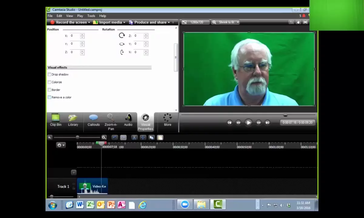The width and height of the screenshot is (364, 218).
Task: Click Record the screen button
Action: point(69,22)
